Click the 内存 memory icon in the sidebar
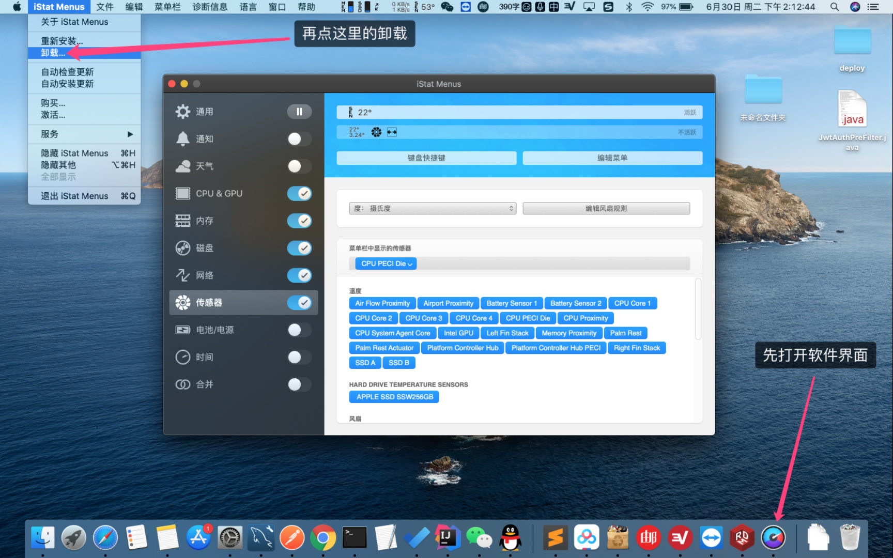893x558 pixels. point(182,221)
